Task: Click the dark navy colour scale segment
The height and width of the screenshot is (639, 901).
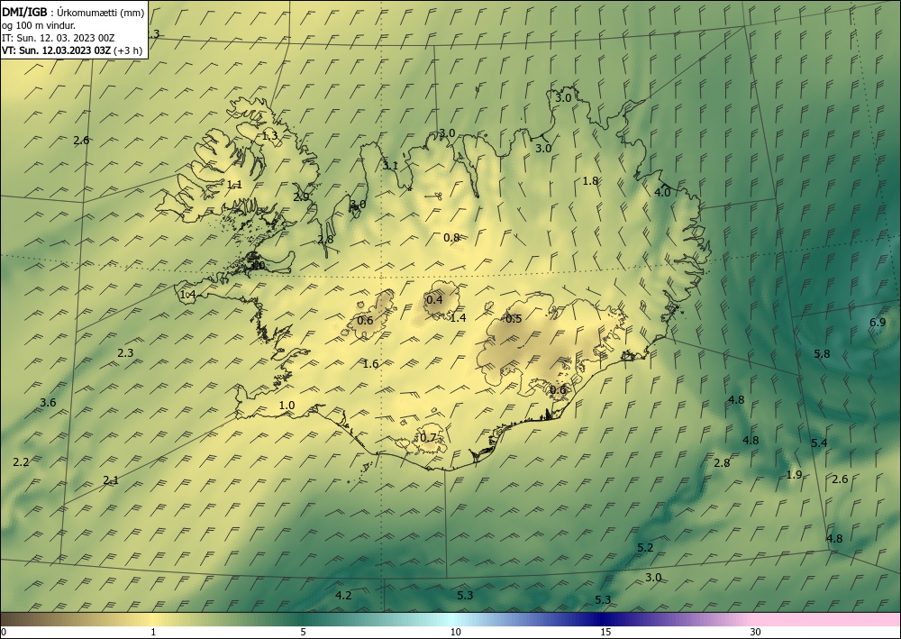Action: pyautogui.click(x=604, y=619)
